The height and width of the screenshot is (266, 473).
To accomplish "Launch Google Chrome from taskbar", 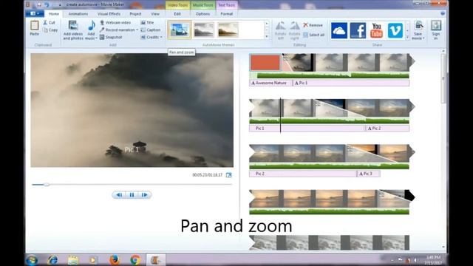I will (x=135, y=259).
